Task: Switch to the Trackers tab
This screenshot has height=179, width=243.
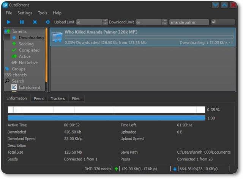Action: (58, 98)
